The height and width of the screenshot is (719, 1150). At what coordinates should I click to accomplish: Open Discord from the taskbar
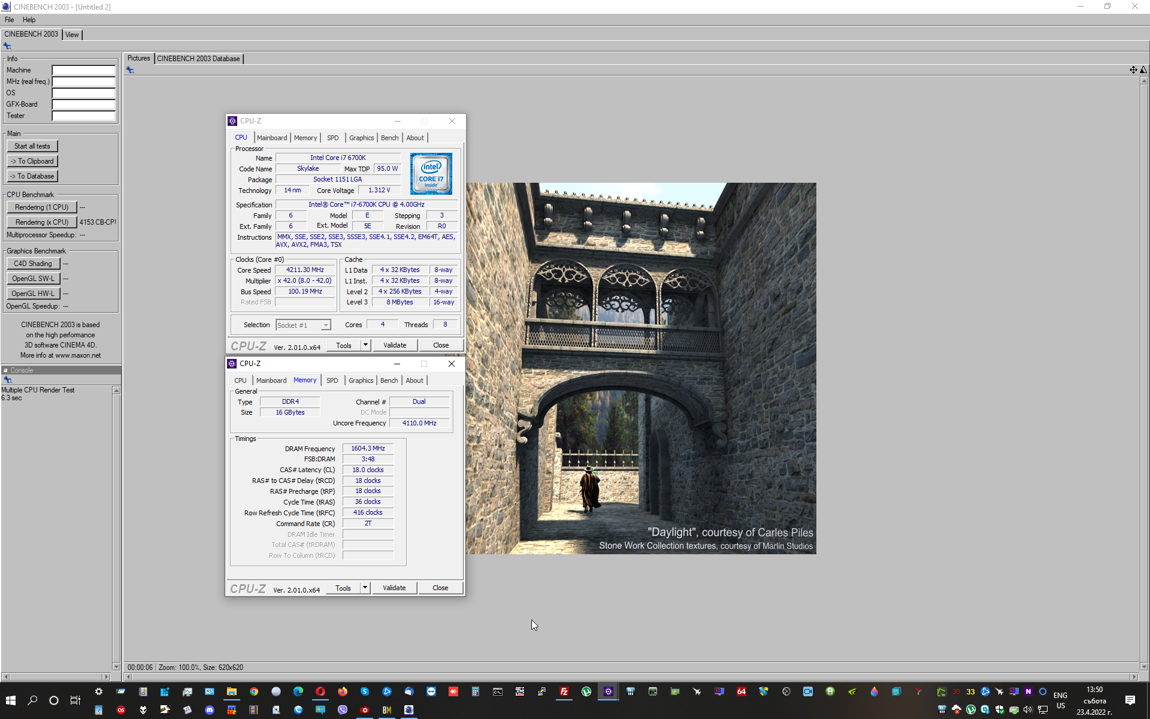tap(210, 710)
